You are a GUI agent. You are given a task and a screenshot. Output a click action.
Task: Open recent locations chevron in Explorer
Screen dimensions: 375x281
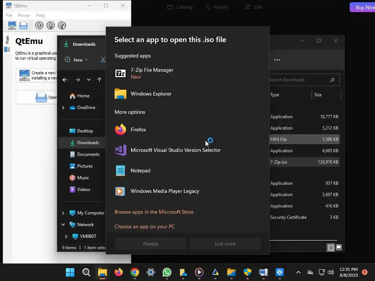coord(89,80)
